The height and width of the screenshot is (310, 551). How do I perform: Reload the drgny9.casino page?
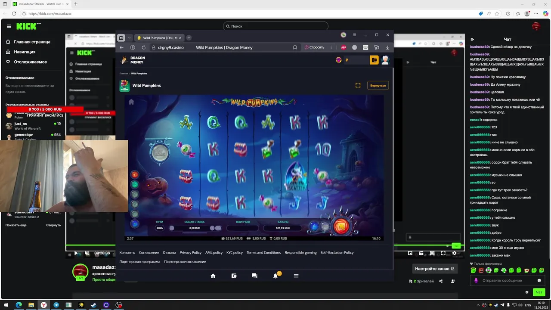[x=143, y=47]
